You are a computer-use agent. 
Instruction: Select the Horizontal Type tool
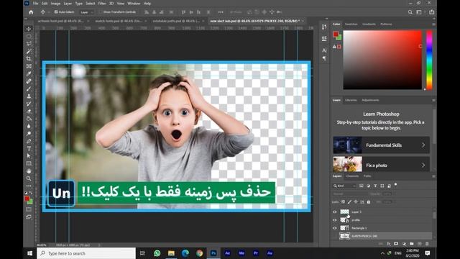click(x=29, y=149)
